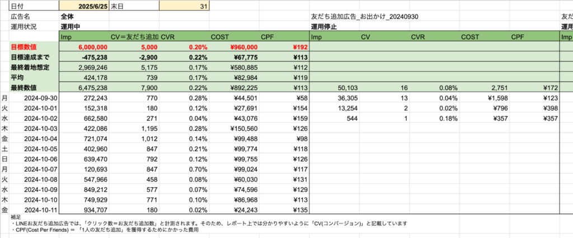Click date cell 2024-10-09
This screenshot has height=238, width=573.
click(x=34, y=189)
